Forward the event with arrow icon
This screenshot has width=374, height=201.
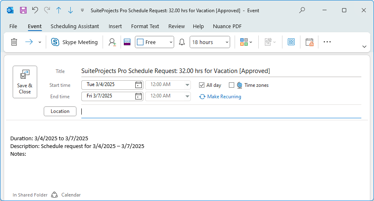click(x=29, y=42)
